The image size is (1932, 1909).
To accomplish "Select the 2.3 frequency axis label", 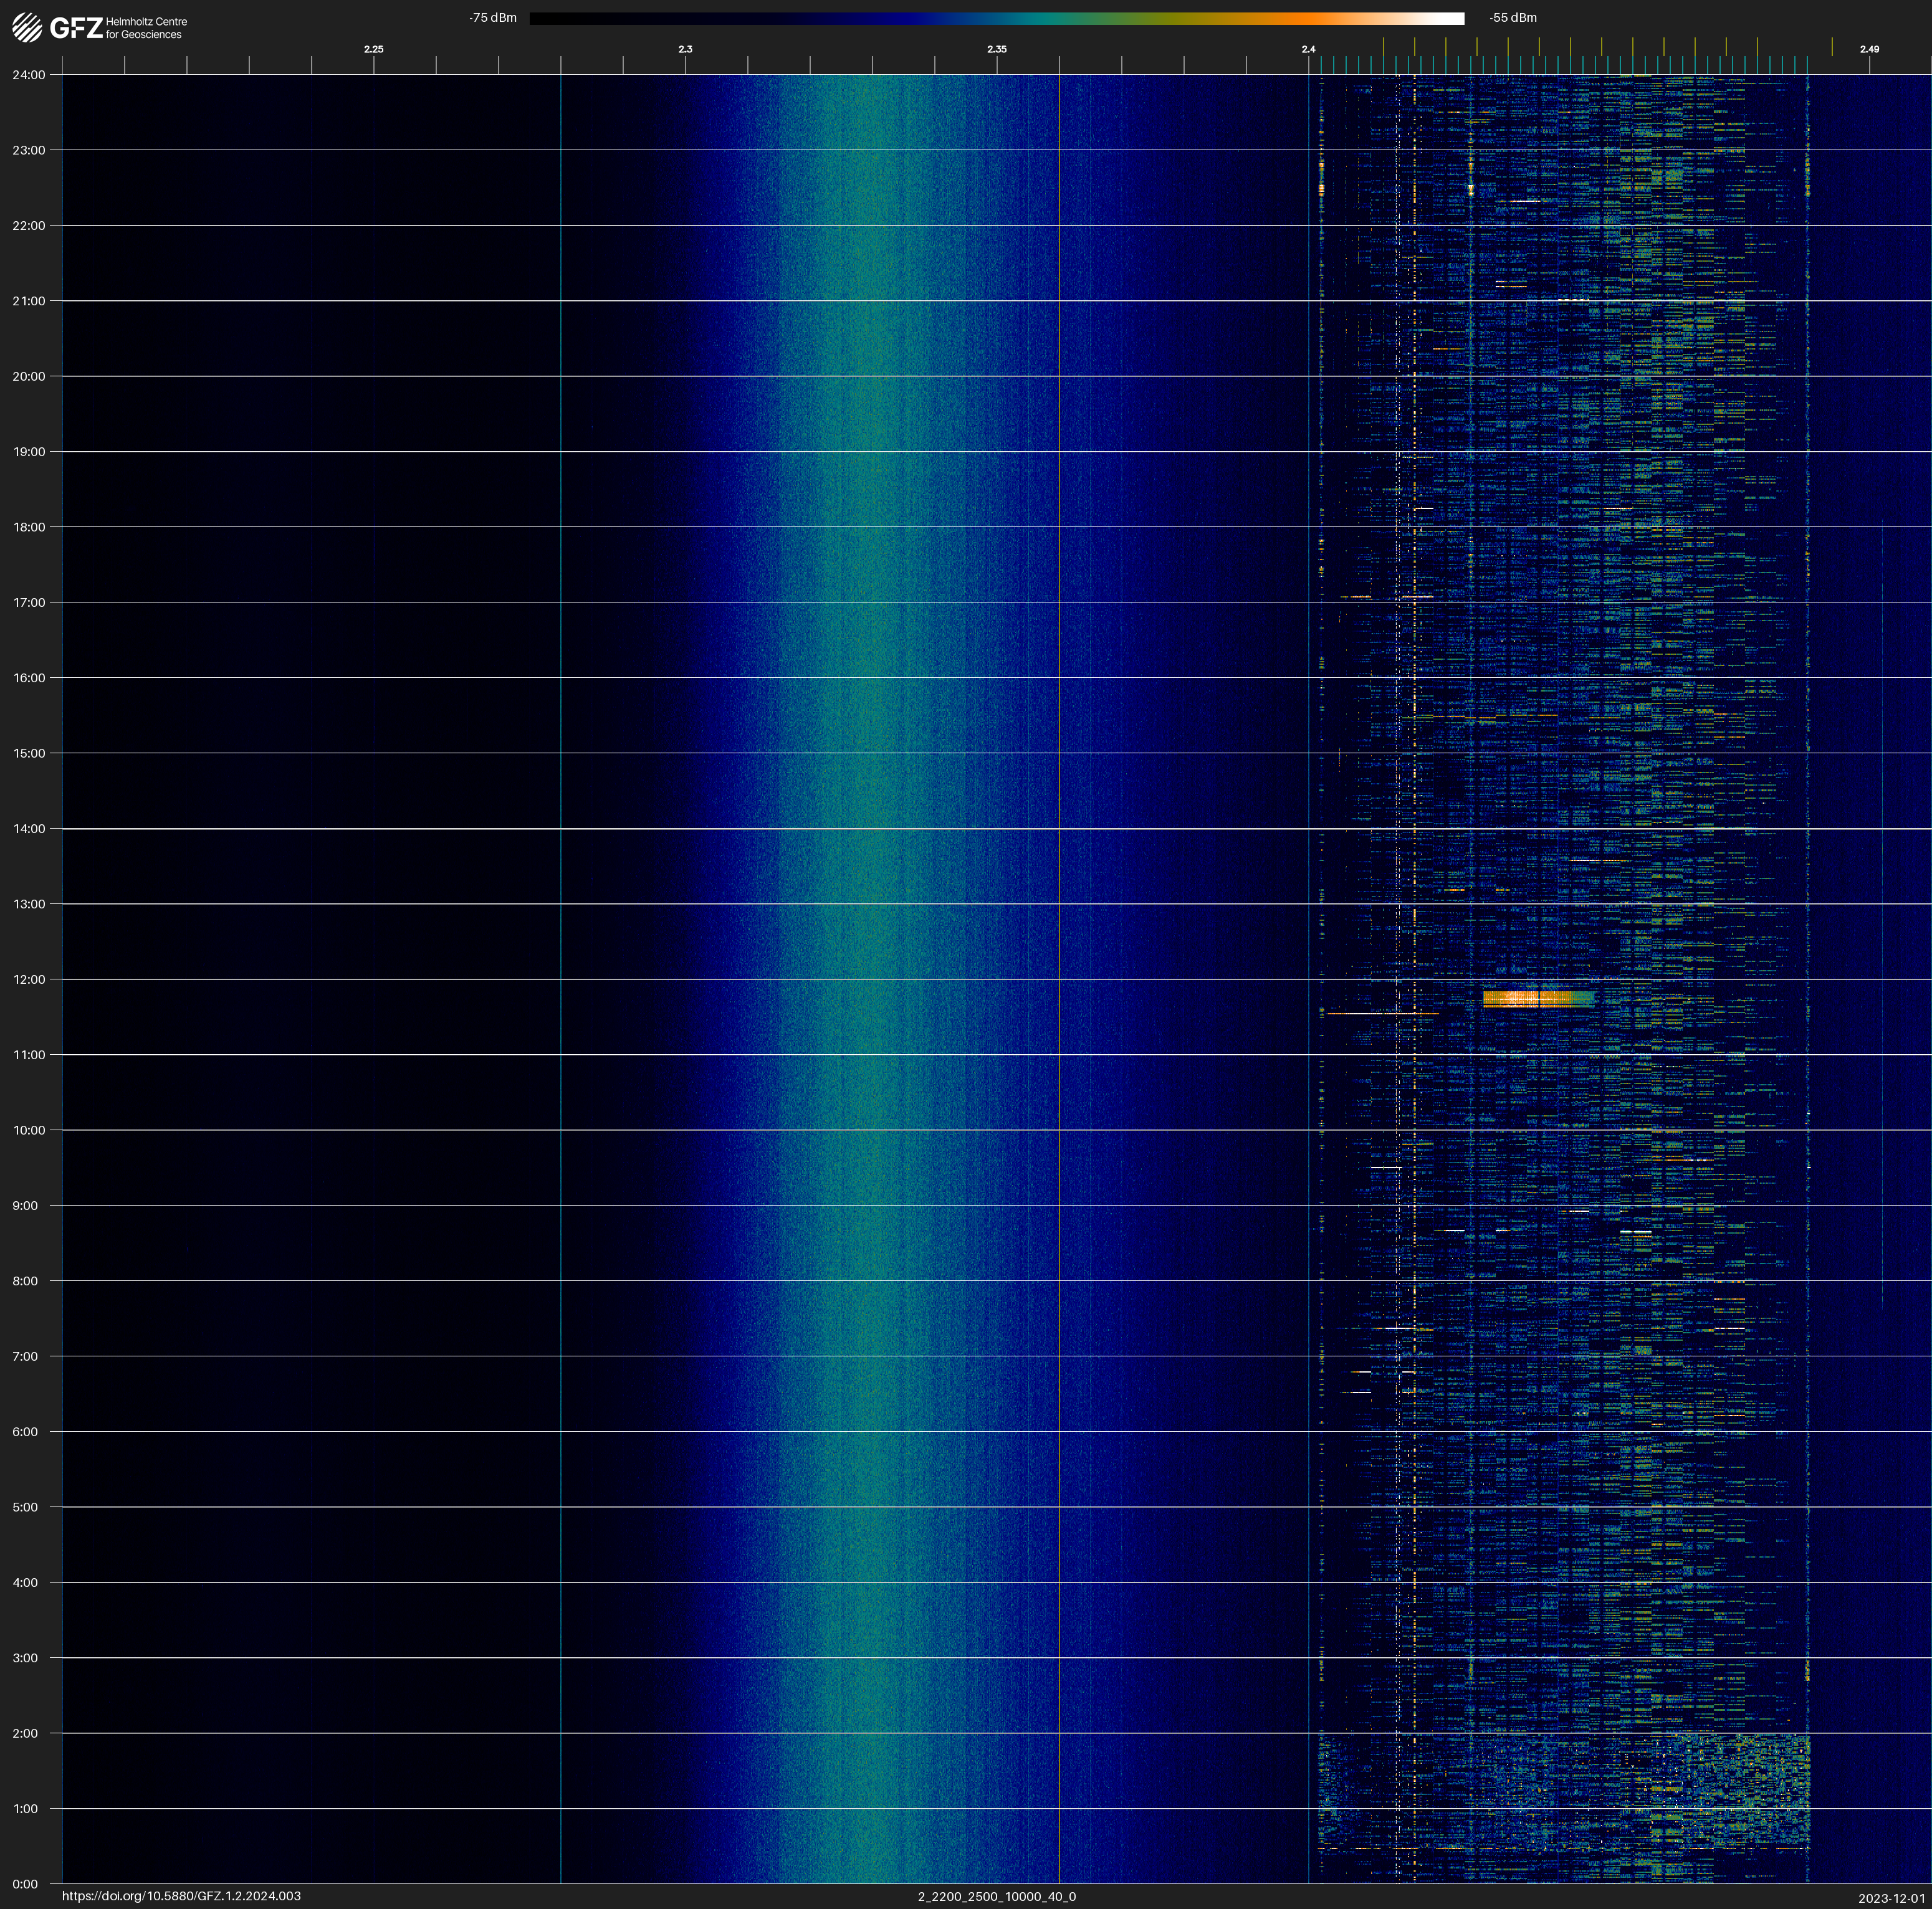I will pos(685,49).
